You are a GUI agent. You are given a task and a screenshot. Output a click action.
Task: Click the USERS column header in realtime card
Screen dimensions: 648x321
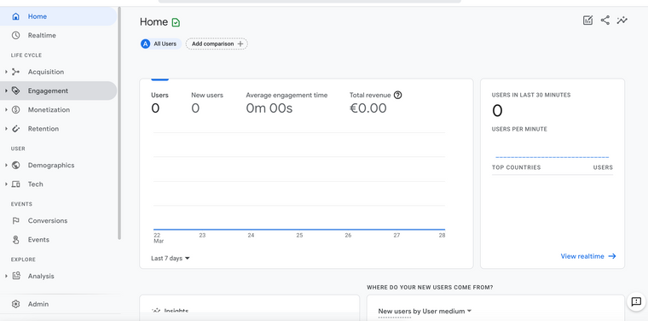pyautogui.click(x=603, y=167)
